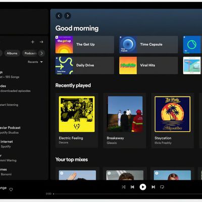Click the Your top mixes heading
Viewport: 202px width, 202px height.
tap(72, 160)
